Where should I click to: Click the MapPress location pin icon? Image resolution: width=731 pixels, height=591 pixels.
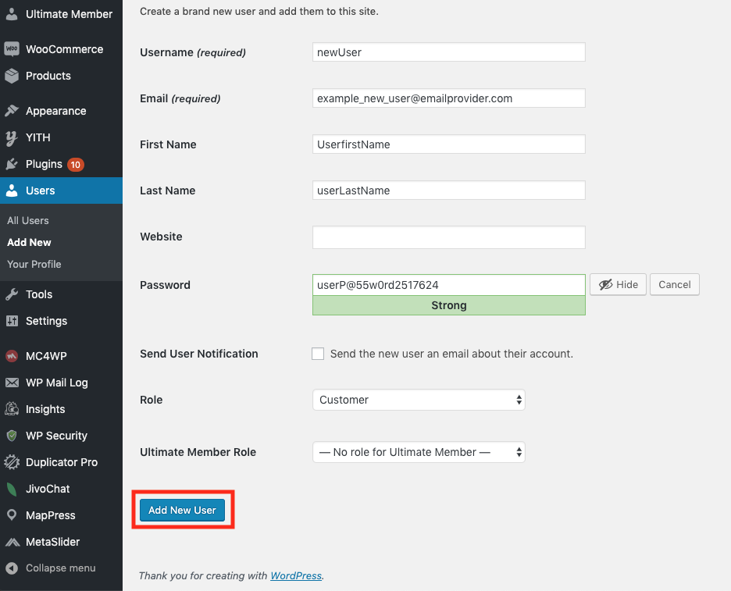click(12, 515)
